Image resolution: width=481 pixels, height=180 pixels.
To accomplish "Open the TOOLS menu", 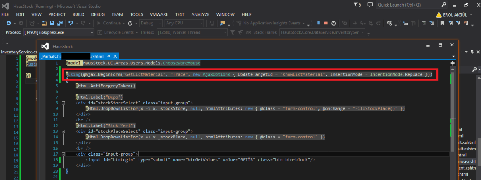I will (x=136, y=14).
